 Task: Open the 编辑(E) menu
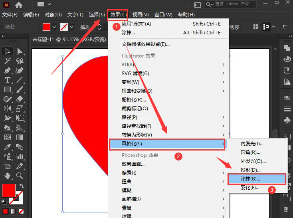coord(31,15)
